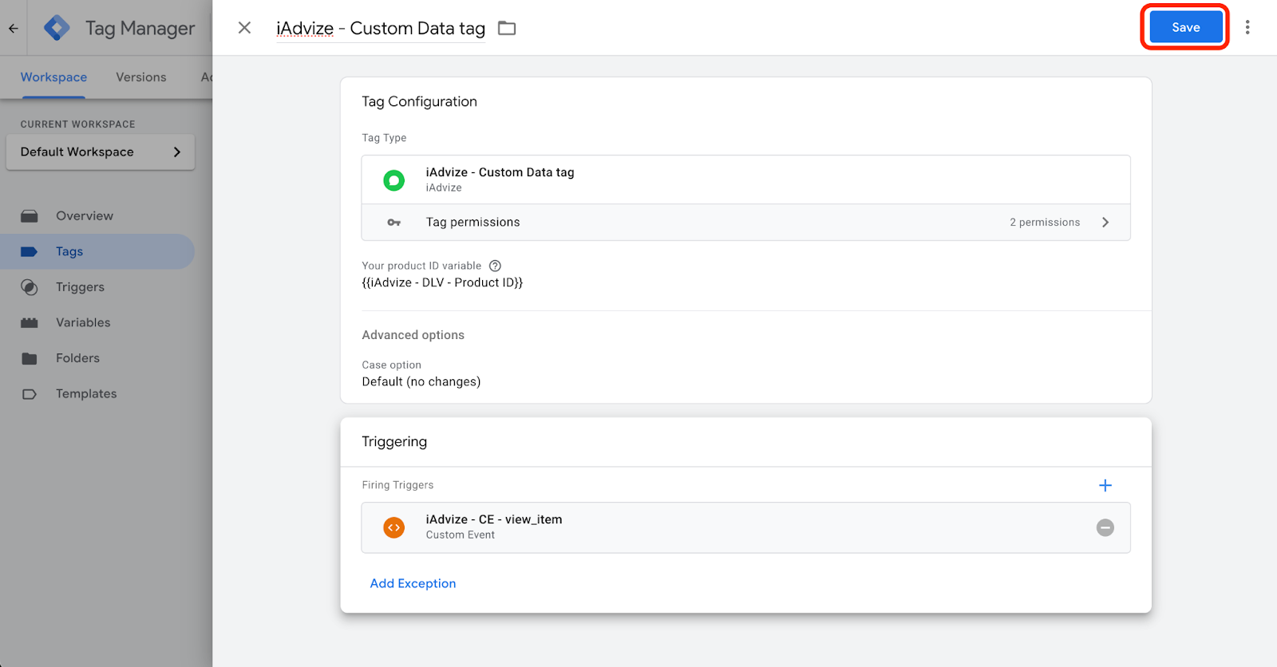The height and width of the screenshot is (667, 1277).
Task: Go to Variables in the sidebar
Action: 83,322
